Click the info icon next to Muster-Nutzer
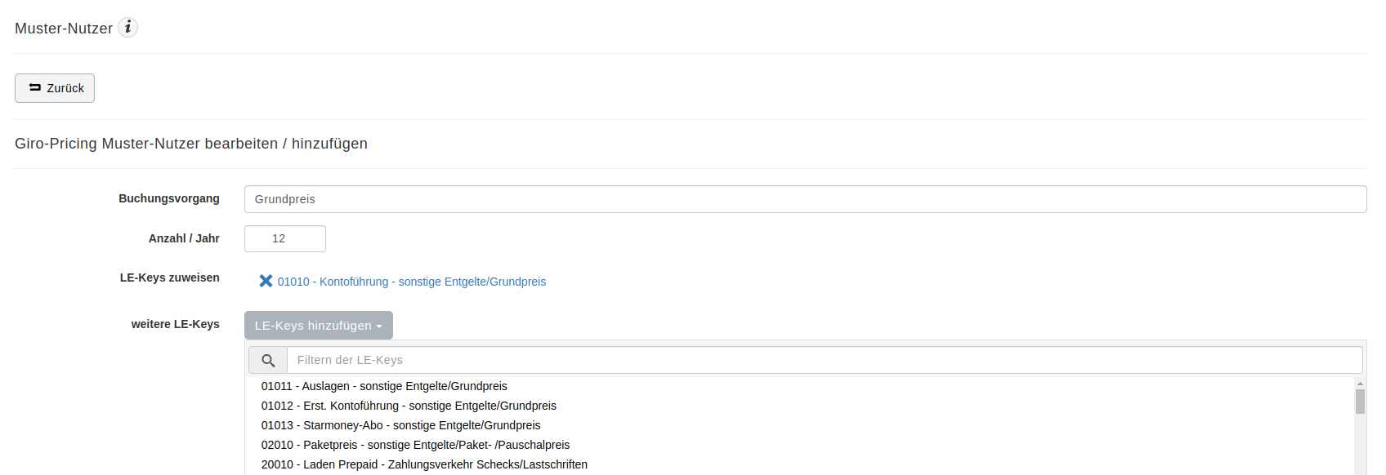Viewport: 1386px width, 475px height. click(127, 28)
